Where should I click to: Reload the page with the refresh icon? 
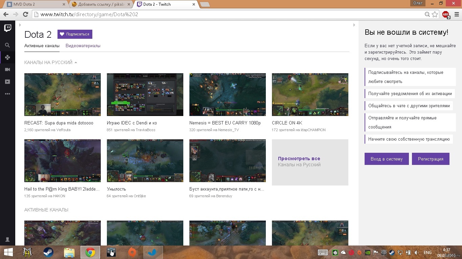[x=25, y=15]
